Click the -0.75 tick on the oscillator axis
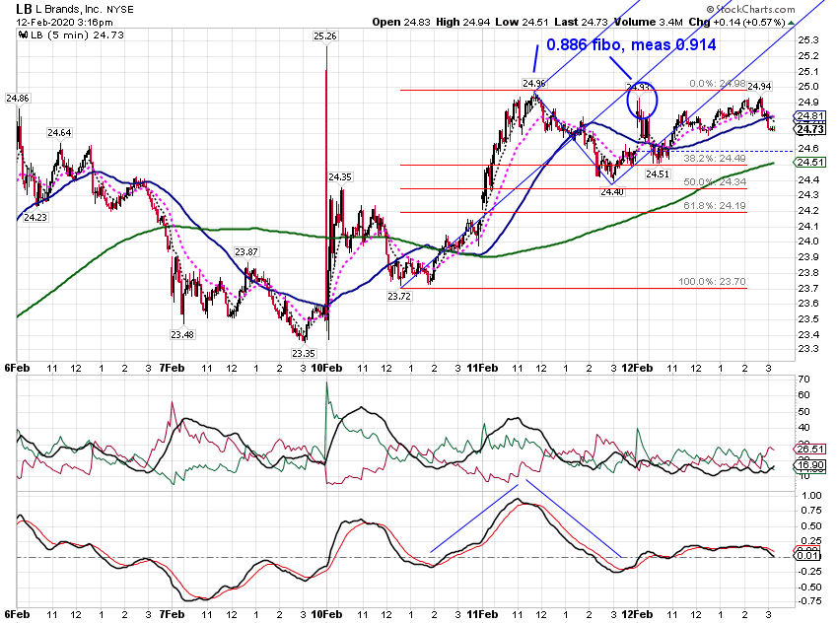 (x=809, y=601)
